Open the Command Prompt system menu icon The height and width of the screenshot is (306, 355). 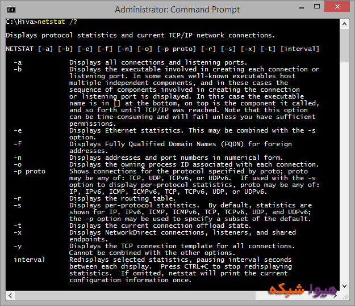tap(11, 10)
